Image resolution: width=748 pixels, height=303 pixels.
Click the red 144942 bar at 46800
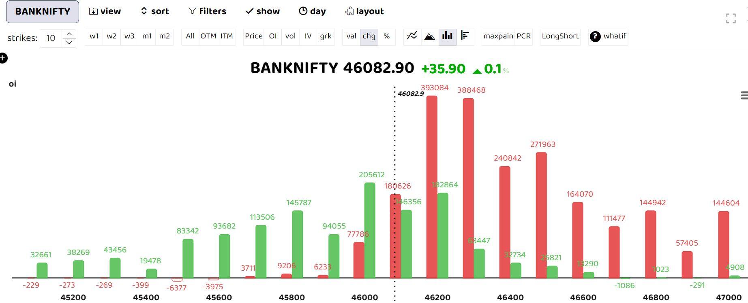(651, 244)
